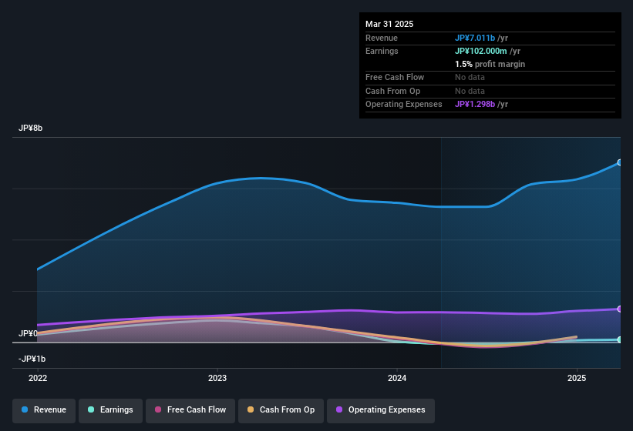Image resolution: width=633 pixels, height=431 pixels.
Task: Click the JP¥8b y-axis label
Action: click(x=30, y=128)
